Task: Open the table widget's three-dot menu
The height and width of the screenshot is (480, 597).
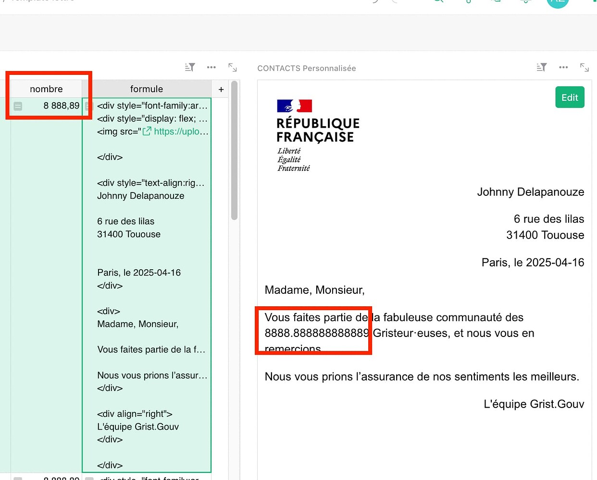Action: (x=211, y=67)
